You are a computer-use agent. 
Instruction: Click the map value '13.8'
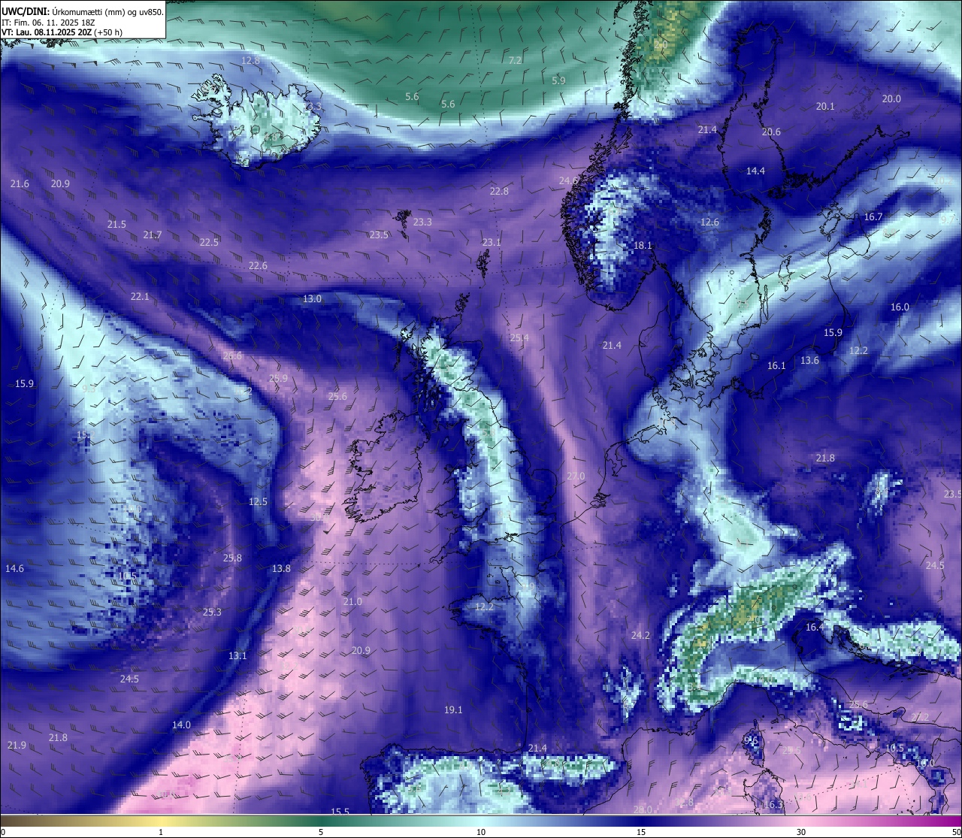(x=281, y=569)
